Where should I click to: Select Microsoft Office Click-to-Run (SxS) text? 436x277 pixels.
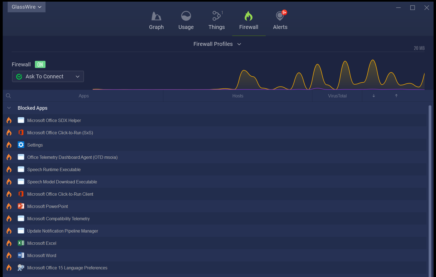(x=60, y=133)
